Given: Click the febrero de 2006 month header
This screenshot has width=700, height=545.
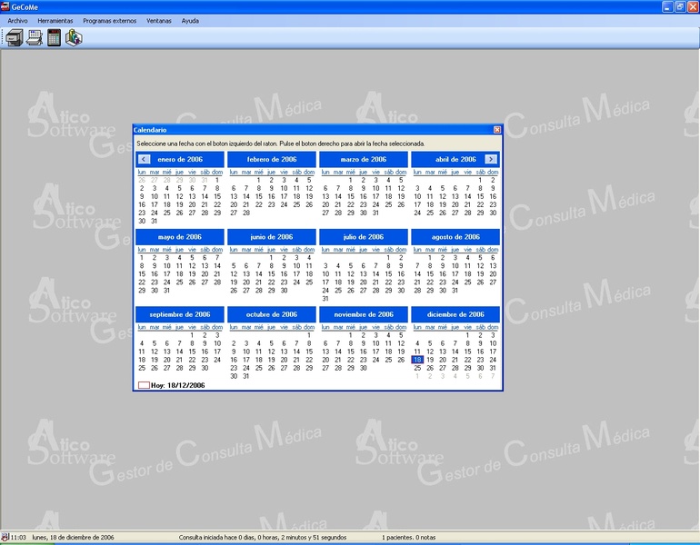Looking at the screenshot, I should point(272,159).
